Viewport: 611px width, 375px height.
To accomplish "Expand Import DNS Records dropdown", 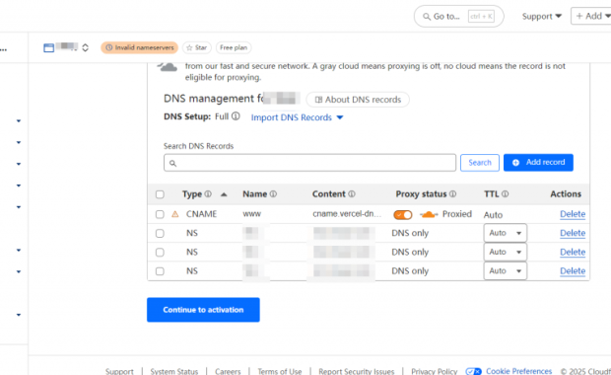I will click(x=297, y=117).
